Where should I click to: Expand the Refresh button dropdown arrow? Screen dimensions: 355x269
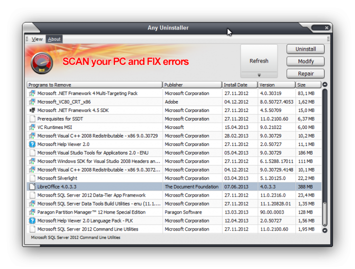click(x=259, y=75)
